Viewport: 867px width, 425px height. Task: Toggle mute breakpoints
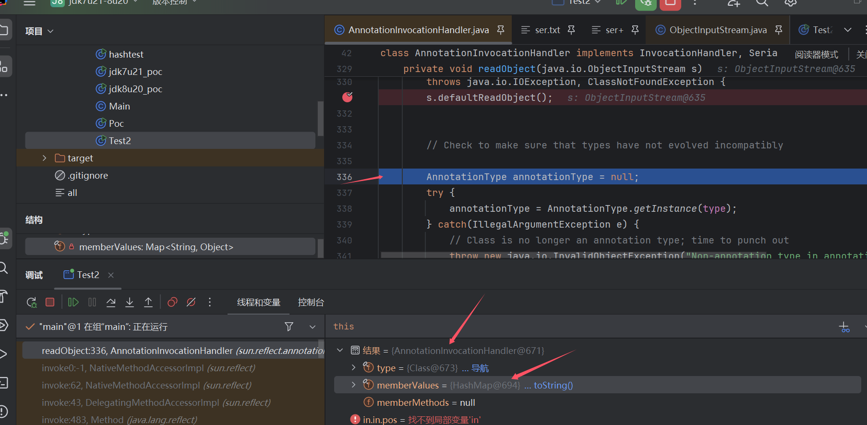pos(191,302)
